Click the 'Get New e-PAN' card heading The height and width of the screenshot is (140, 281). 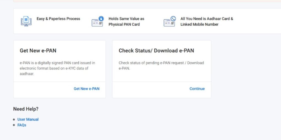(x=38, y=51)
